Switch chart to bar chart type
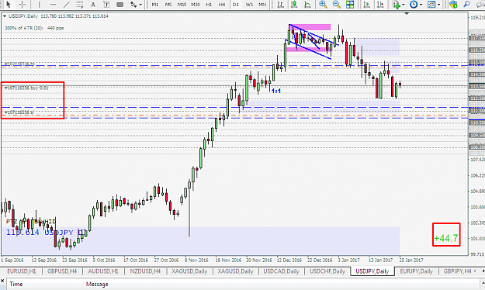 [x=281, y=5]
